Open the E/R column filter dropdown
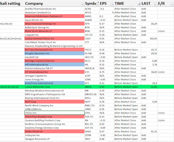The height and width of the screenshot is (142, 174). (172, 4)
